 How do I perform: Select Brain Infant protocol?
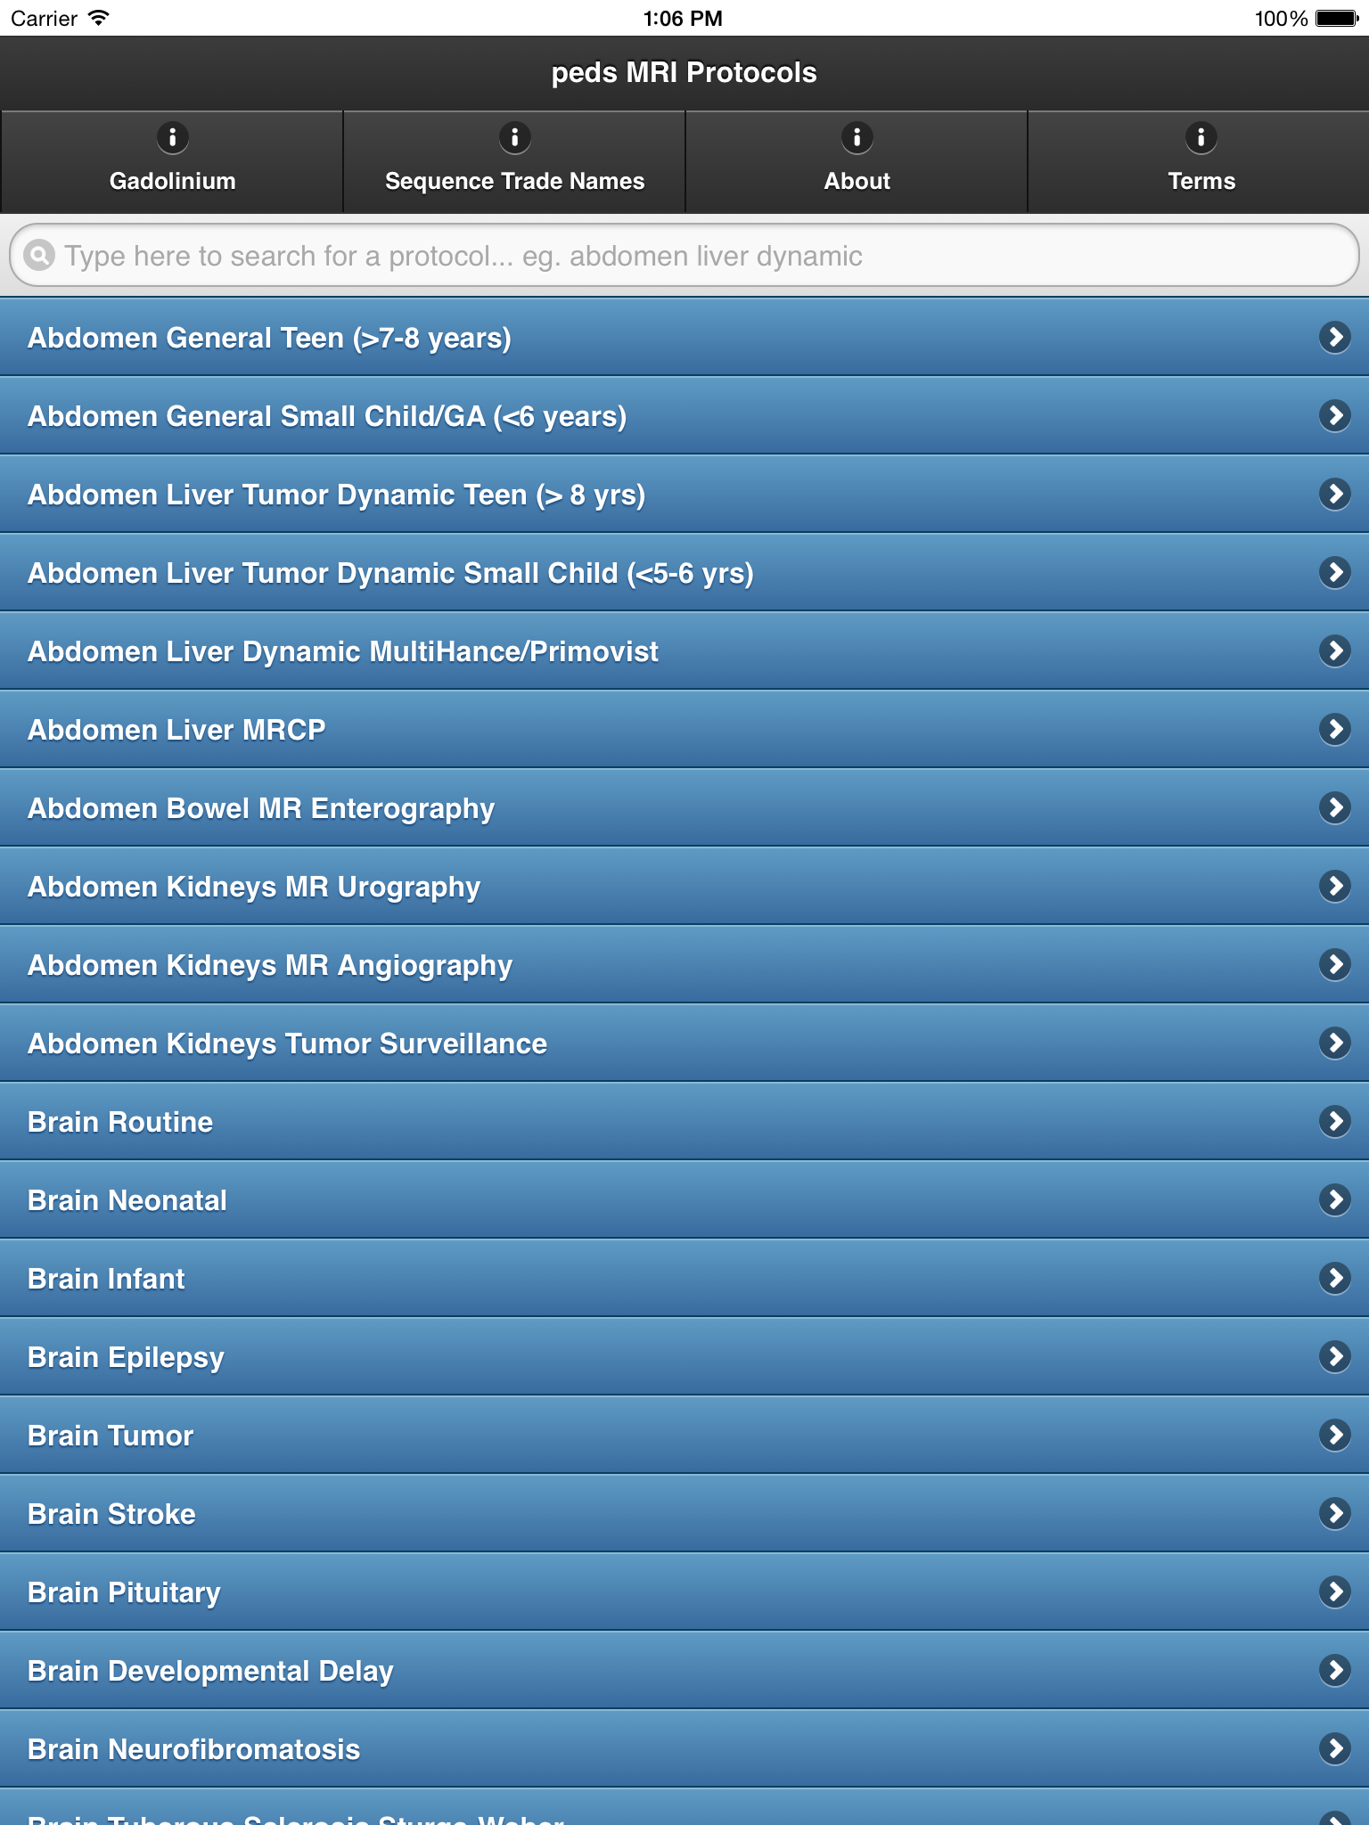[x=684, y=1278]
